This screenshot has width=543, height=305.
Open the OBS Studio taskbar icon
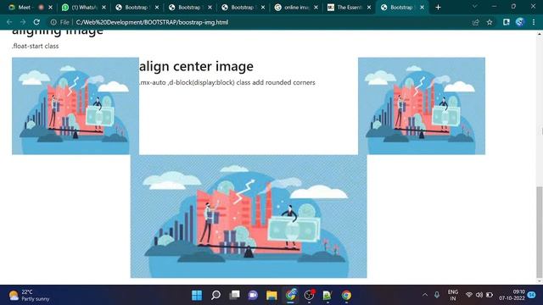(309, 295)
